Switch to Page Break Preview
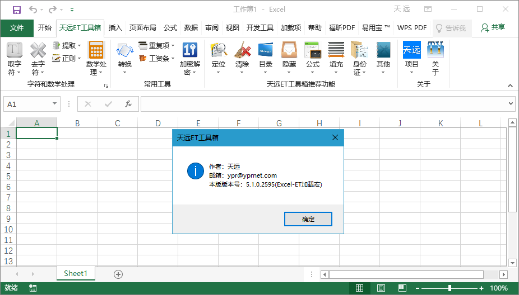Screen dimensions: 519x295 click(402, 288)
